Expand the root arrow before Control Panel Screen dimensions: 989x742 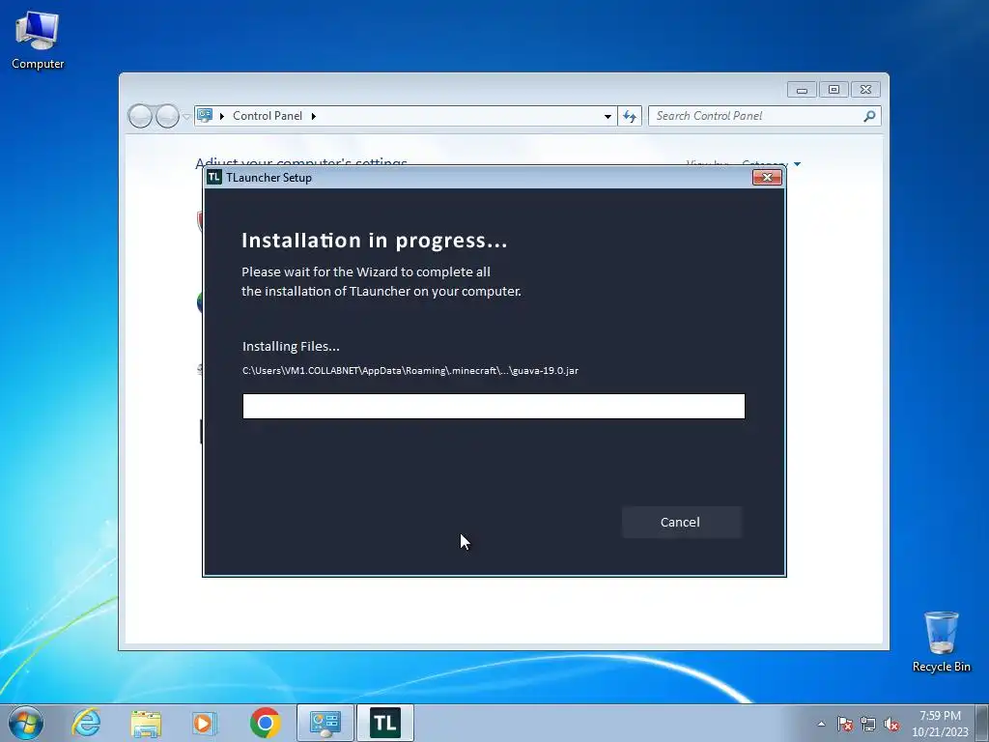(x=222, y=116)
